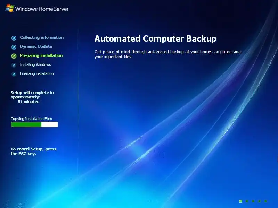Click the Windows flag logo
This screenshot has width=278, height=208.
tap(10, 8)
